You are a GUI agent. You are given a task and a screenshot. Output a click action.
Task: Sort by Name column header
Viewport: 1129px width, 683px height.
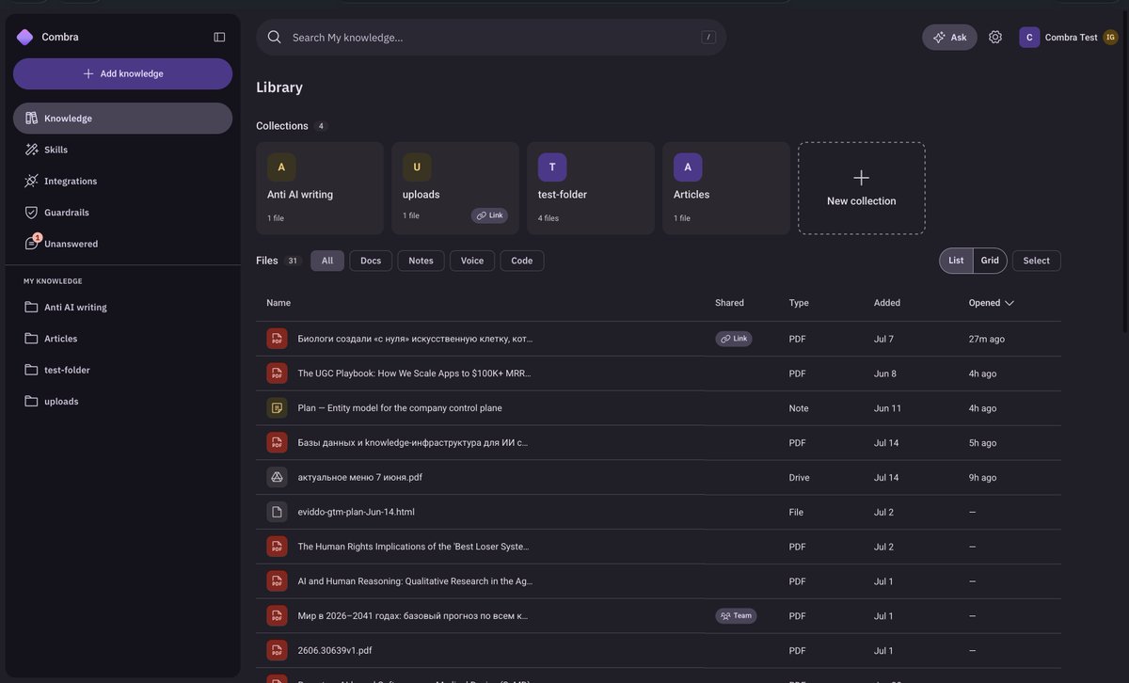[278, 303]
